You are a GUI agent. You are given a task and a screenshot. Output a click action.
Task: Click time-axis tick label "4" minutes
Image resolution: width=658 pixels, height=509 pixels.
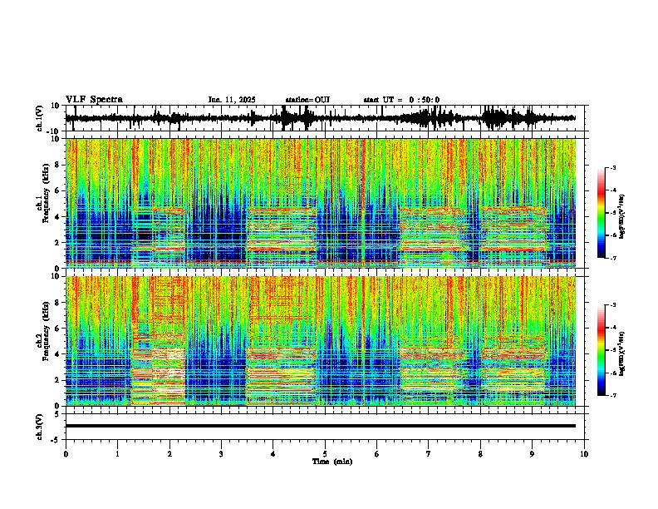[x=273, y=454]
